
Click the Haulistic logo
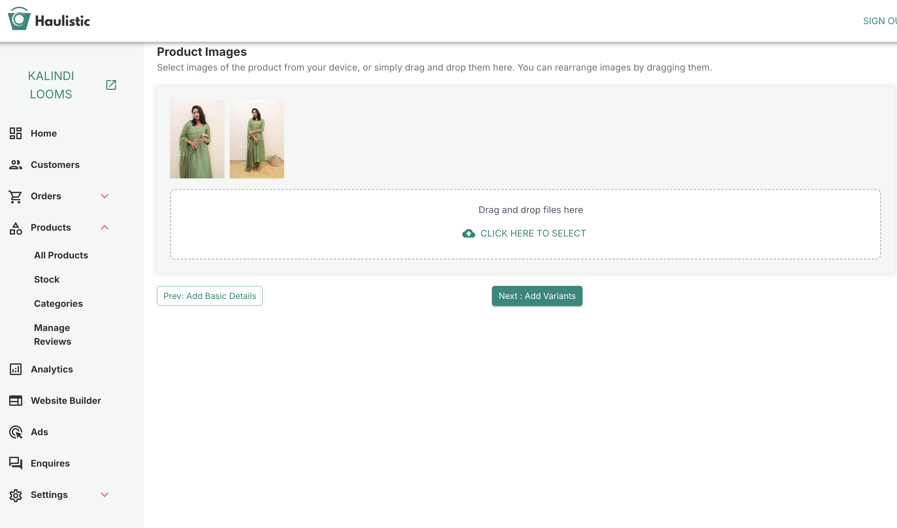tap(49, 20)
